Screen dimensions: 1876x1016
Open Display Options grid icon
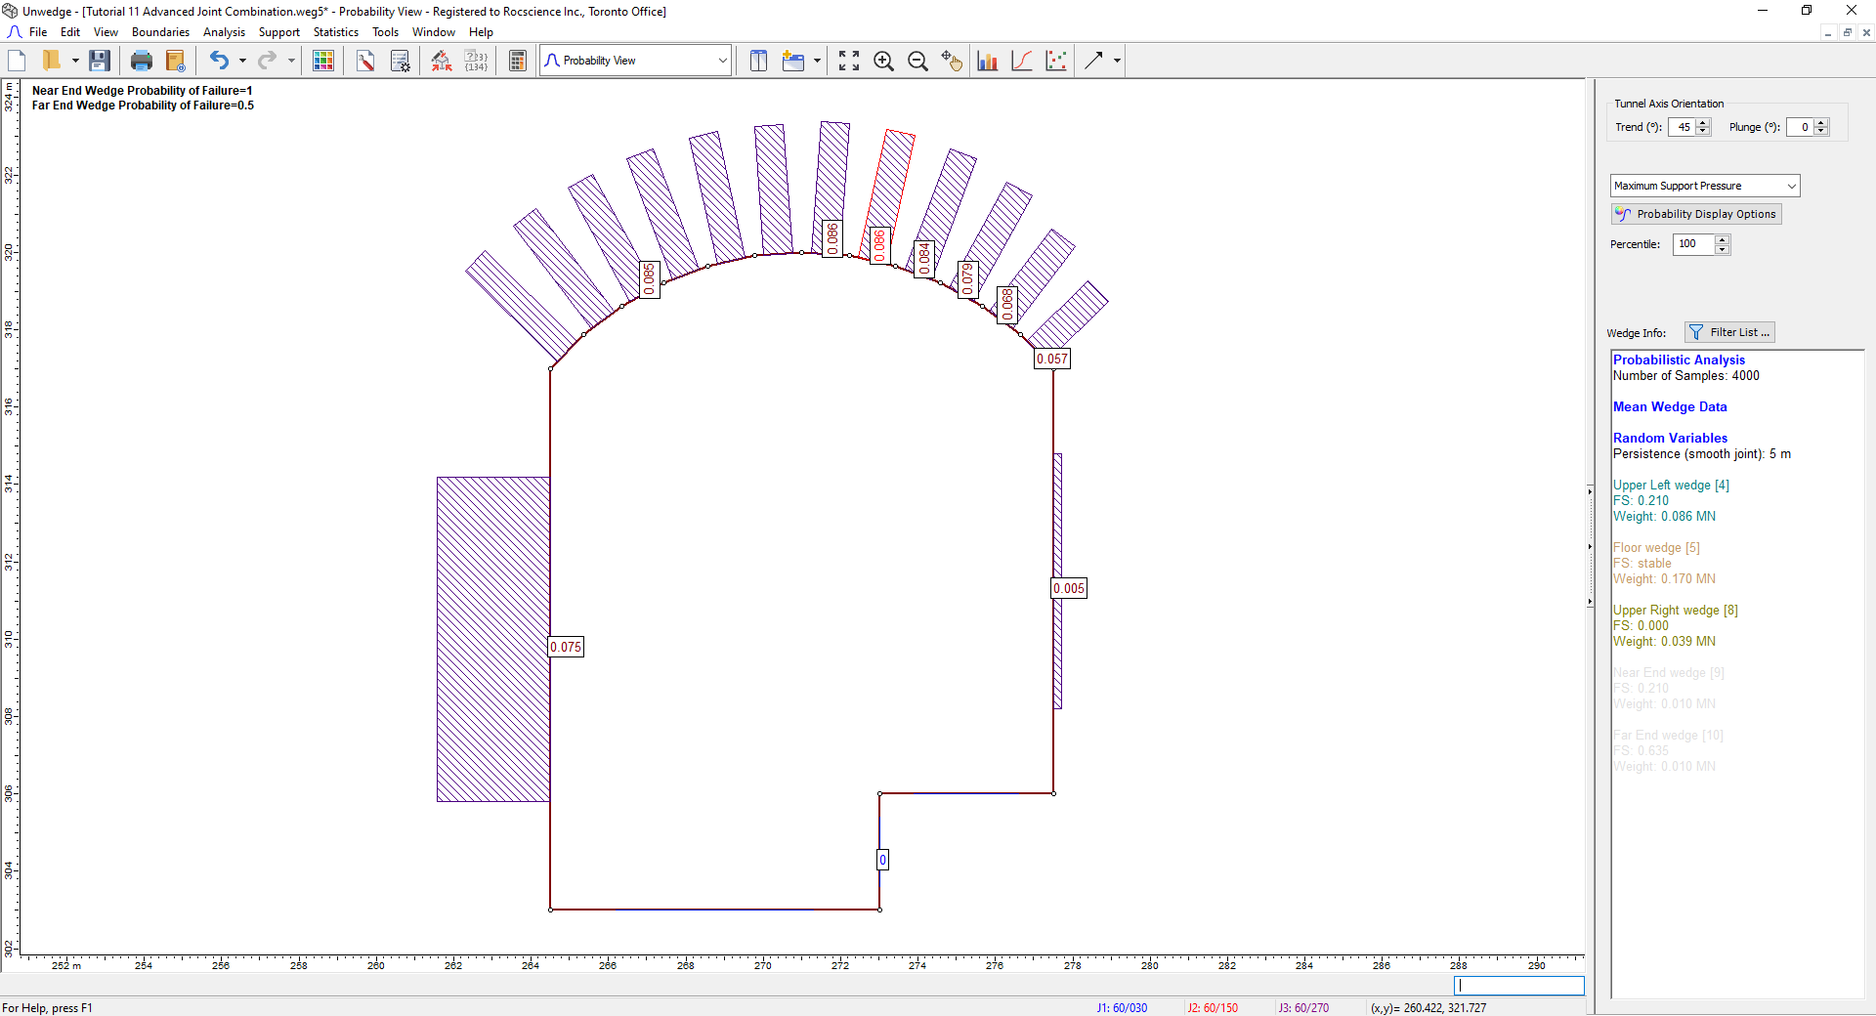pos(323,61)
